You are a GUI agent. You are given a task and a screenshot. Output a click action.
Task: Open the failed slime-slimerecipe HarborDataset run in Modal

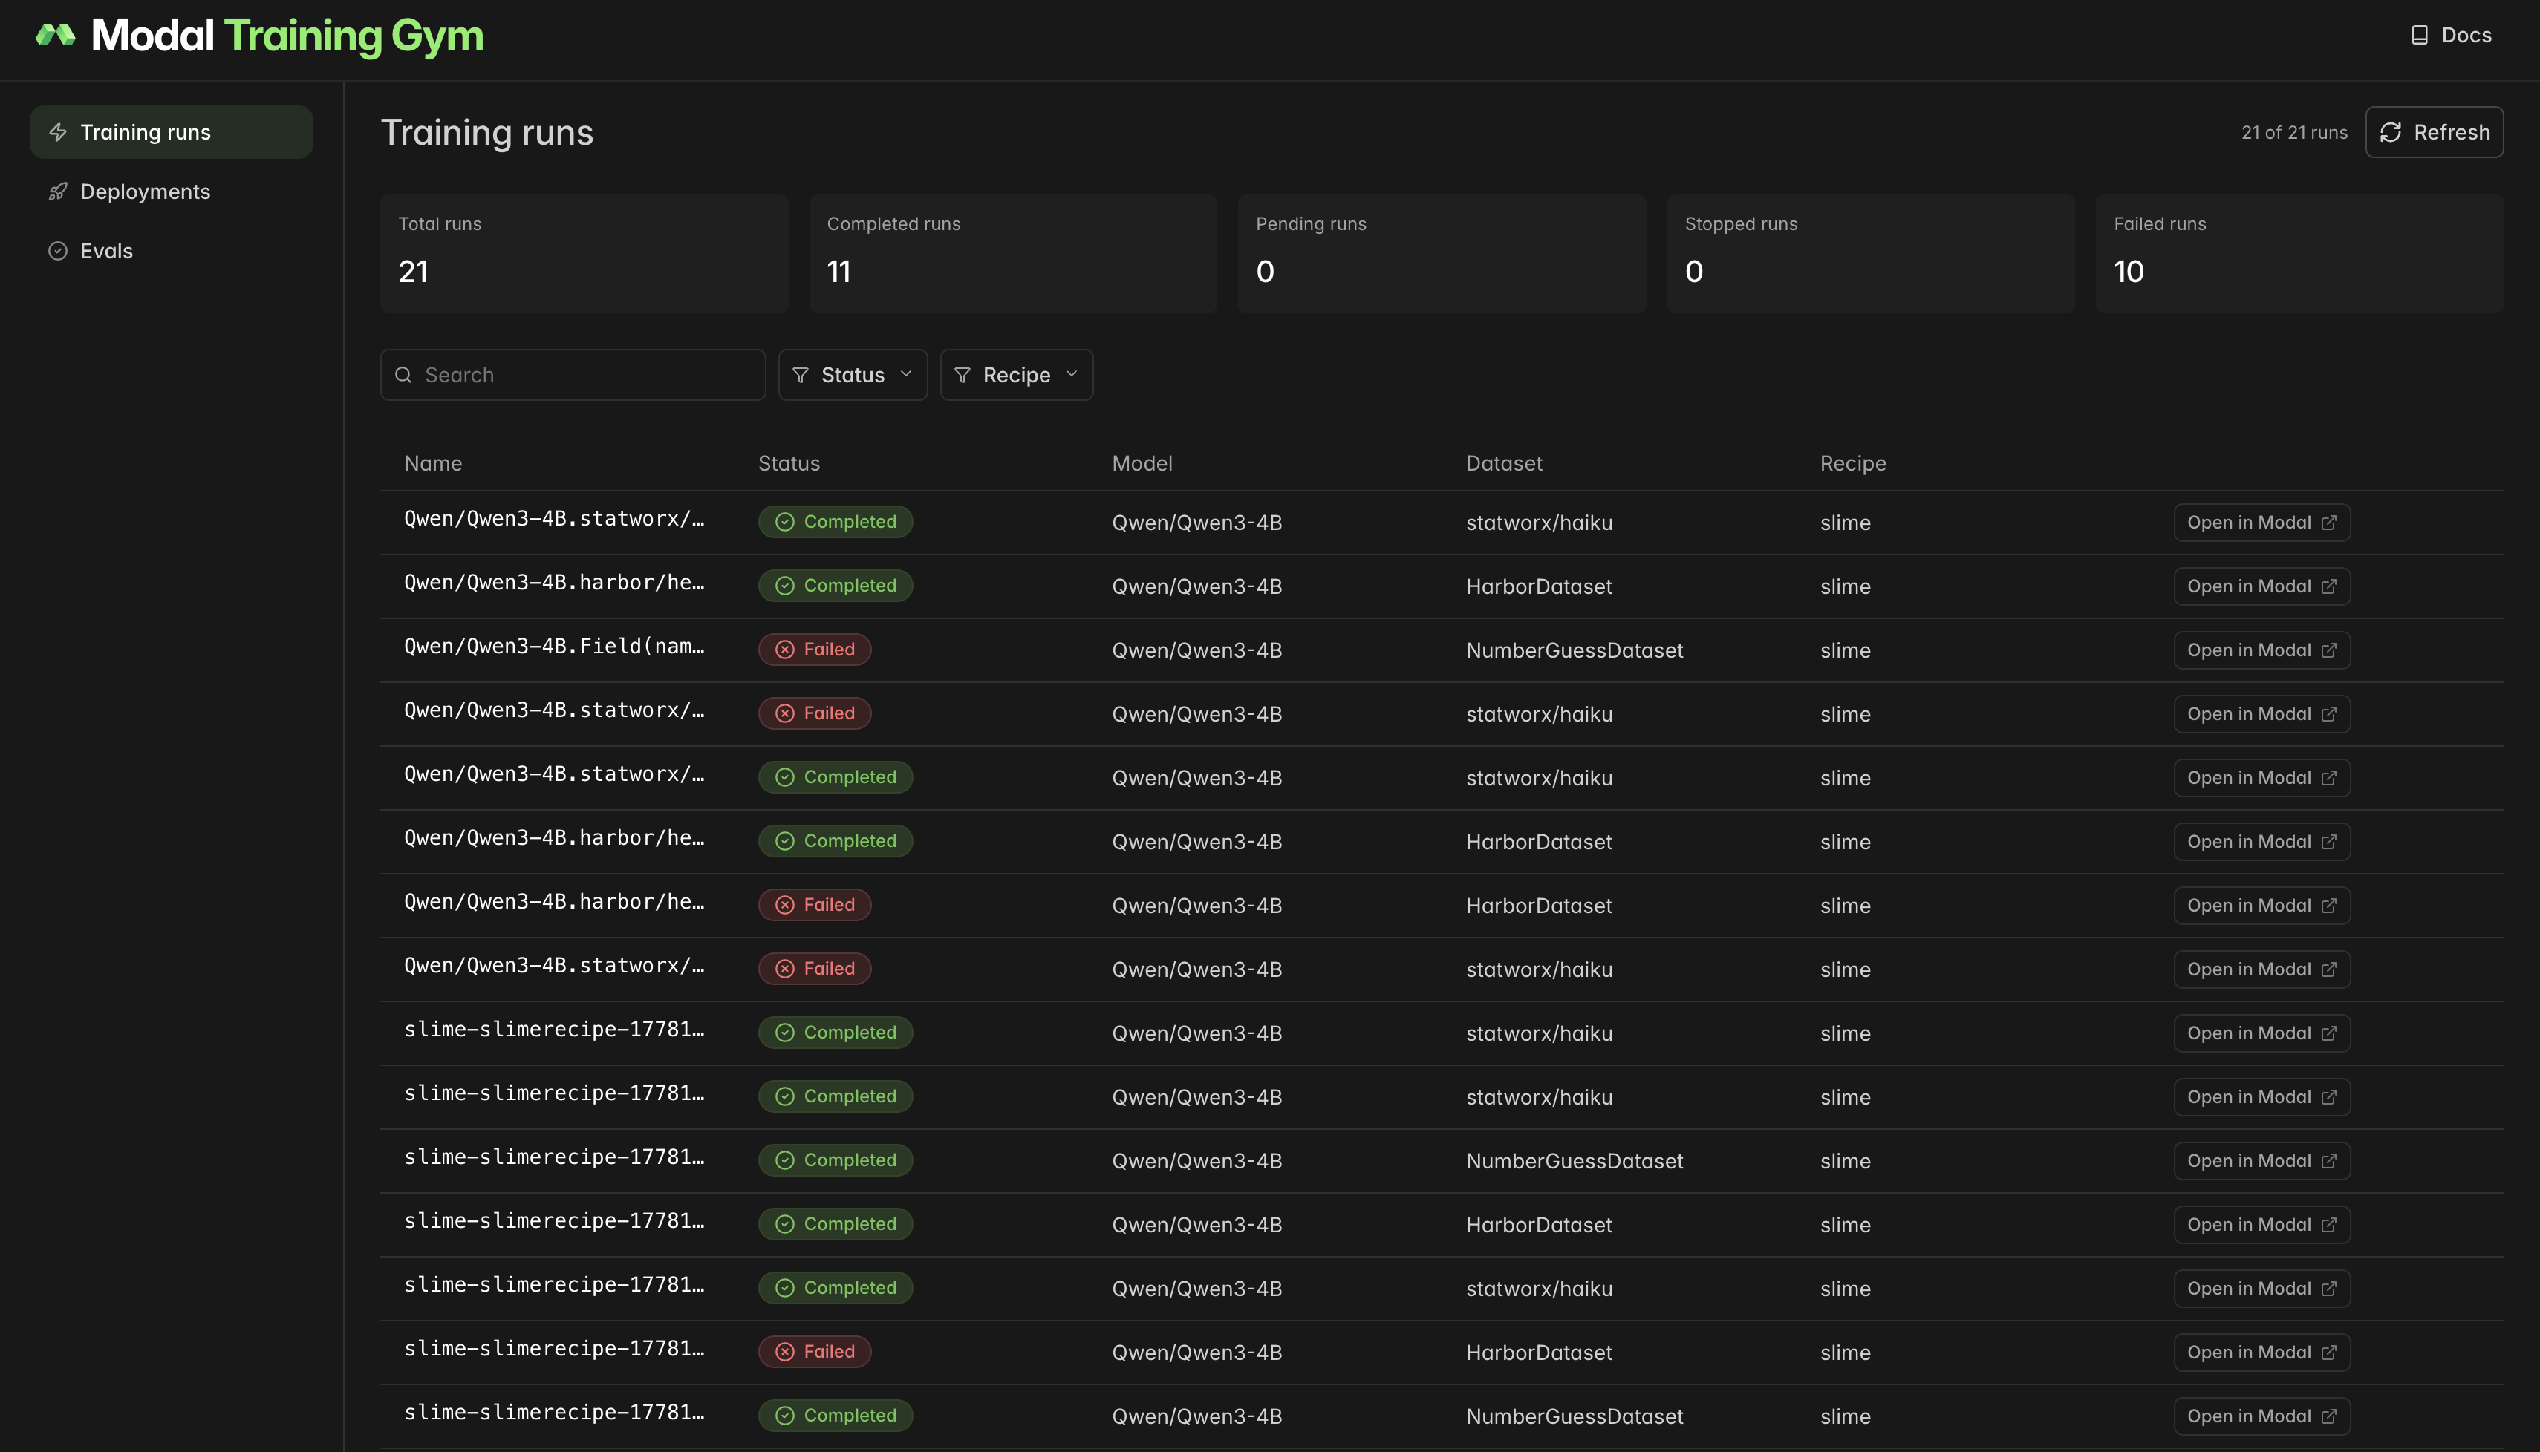(2261, 1353)
